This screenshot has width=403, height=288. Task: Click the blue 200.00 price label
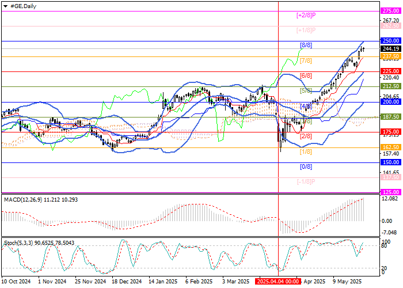(390, 101)
